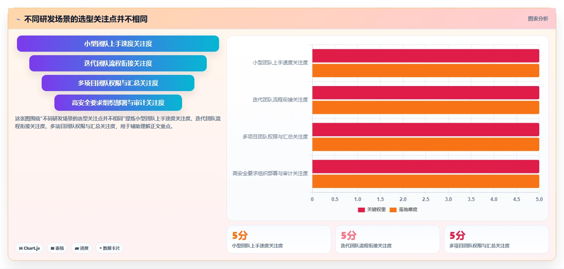Viewport: 564px width, 269px height.
Task: Select the 高安全要求组织部署与审计关注度 funnel block
Action: click(118, 103)
